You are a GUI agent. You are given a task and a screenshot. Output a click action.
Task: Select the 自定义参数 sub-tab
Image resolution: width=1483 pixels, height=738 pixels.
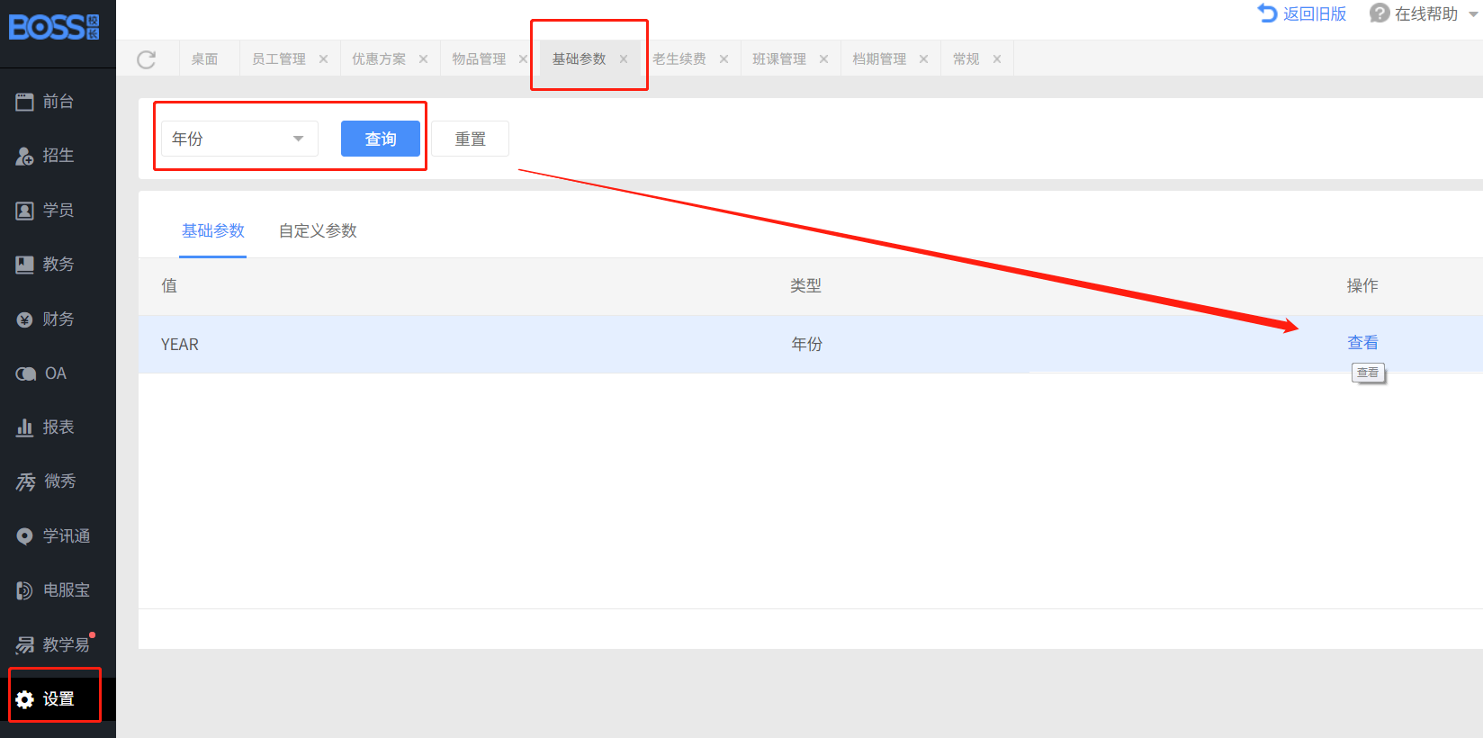318,231
